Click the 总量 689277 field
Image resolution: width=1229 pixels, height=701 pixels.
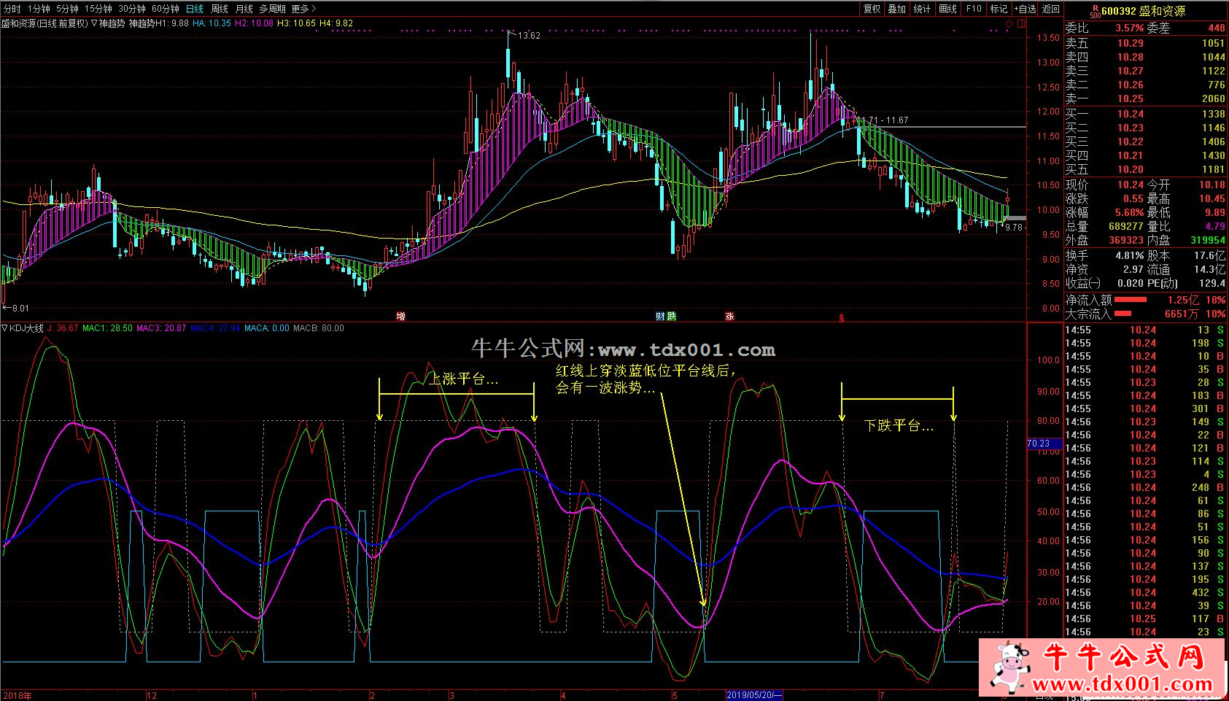(x=1105, y=227)
